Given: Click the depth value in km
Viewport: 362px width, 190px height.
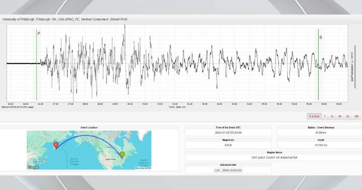Looking at the screenshot, I should [321, 145].
